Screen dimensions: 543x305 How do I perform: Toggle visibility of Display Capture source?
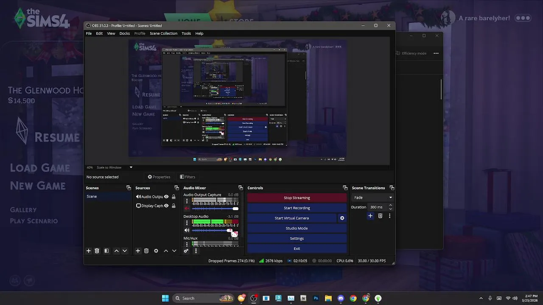pyautogui.click(x=166, y=206)
